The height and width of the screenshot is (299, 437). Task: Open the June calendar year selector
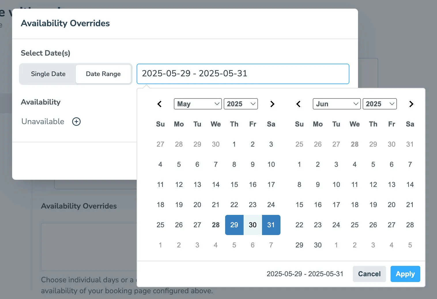pyautogui.click(x=379, y=104)
